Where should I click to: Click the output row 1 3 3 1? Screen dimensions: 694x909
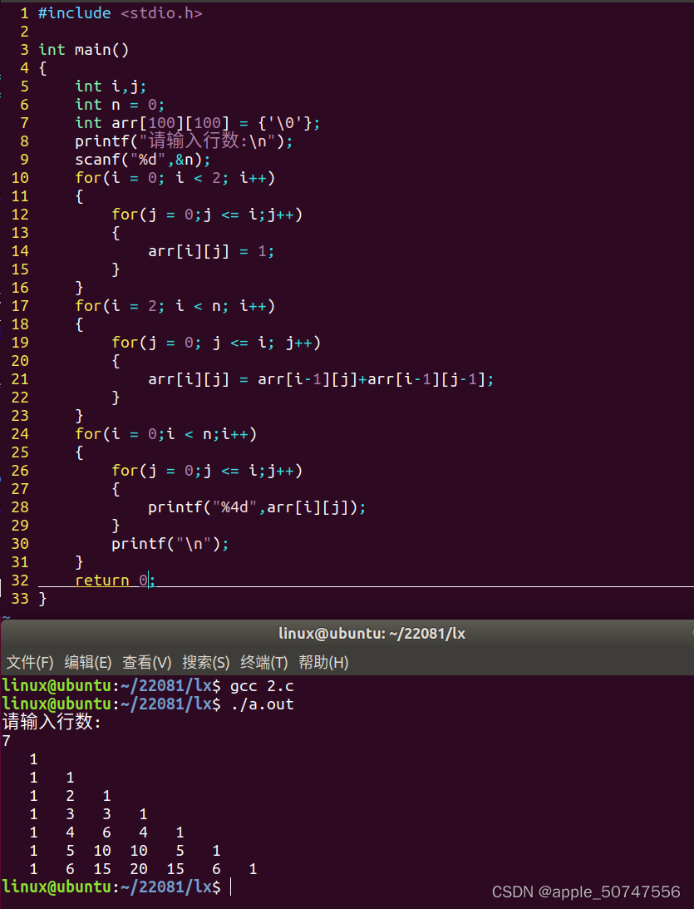88,814
